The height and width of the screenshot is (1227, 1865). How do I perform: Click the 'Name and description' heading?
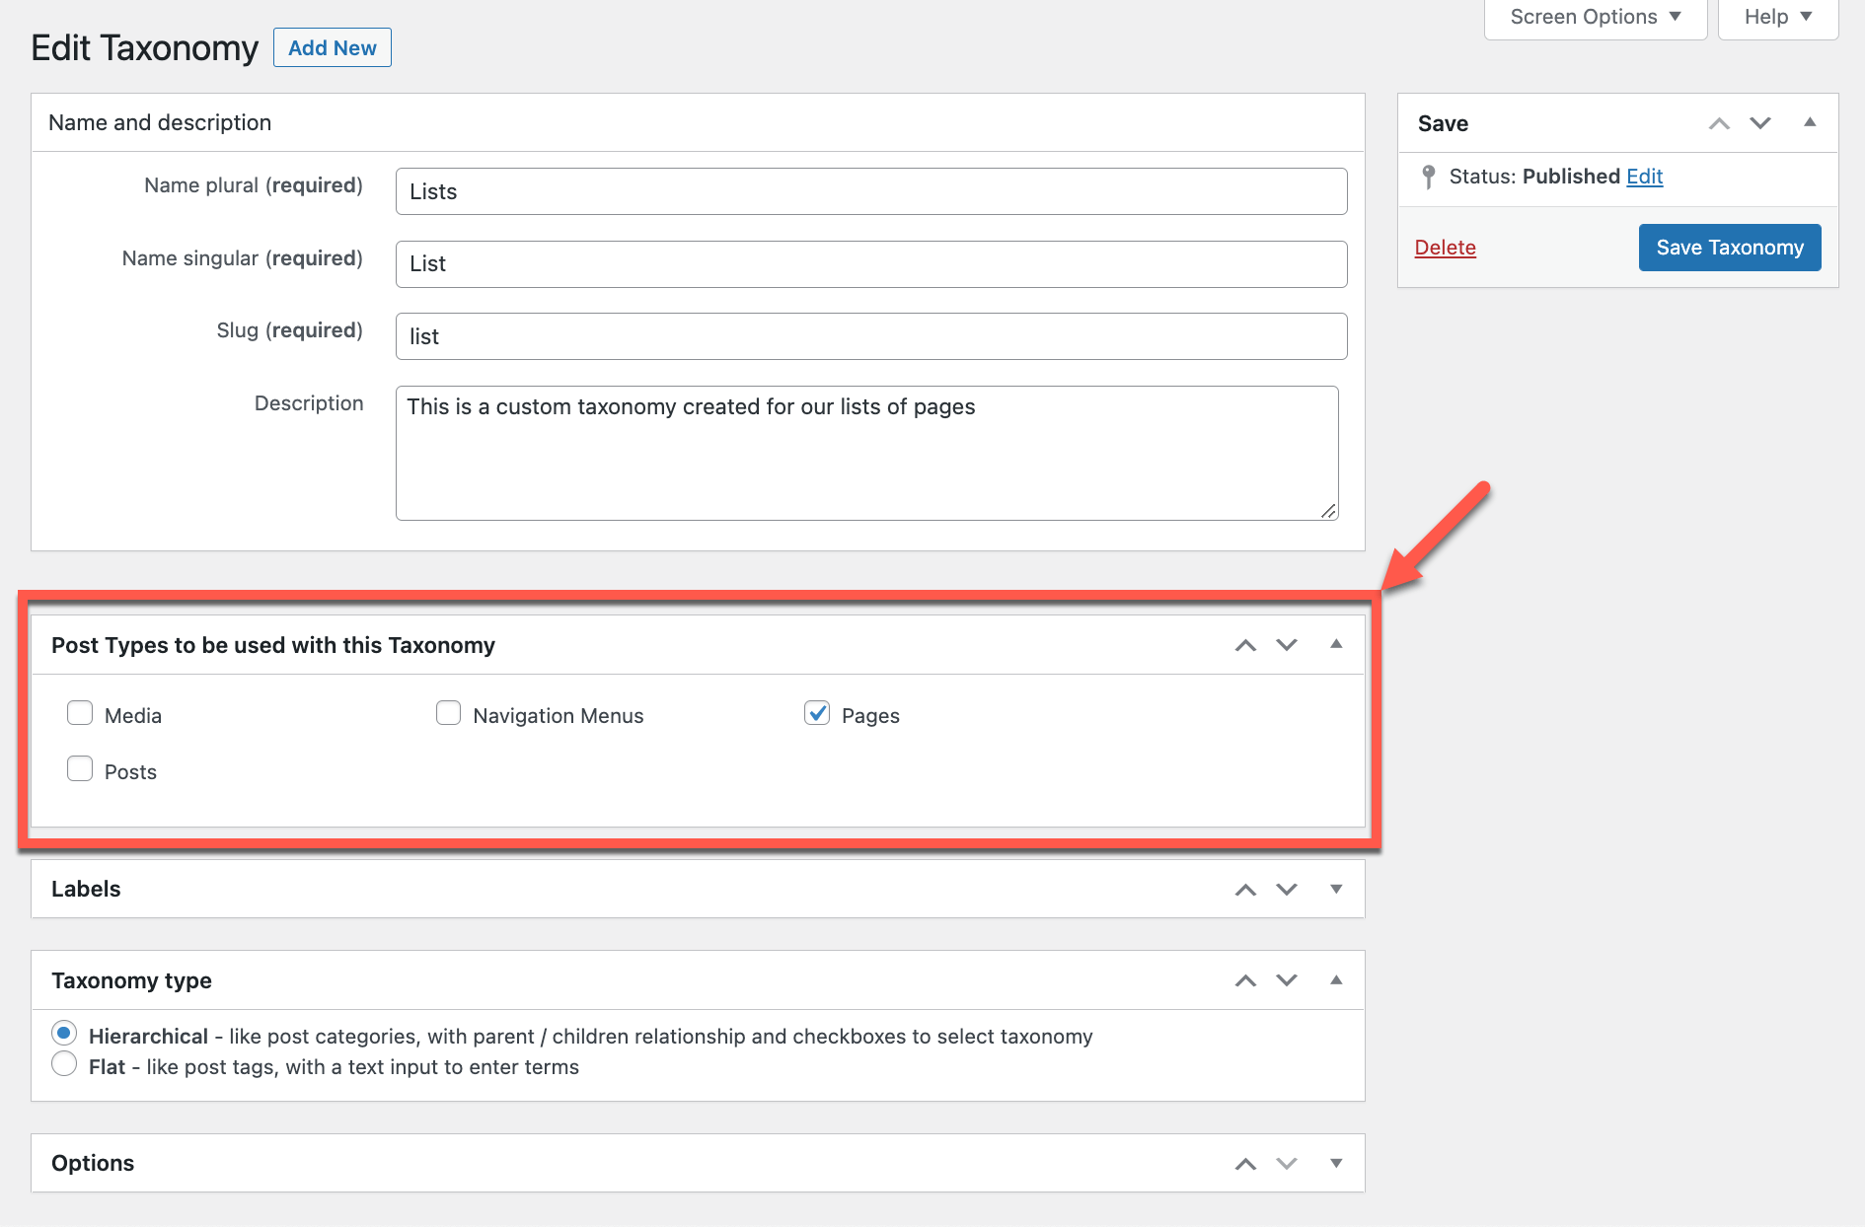[x=160, y=122]
